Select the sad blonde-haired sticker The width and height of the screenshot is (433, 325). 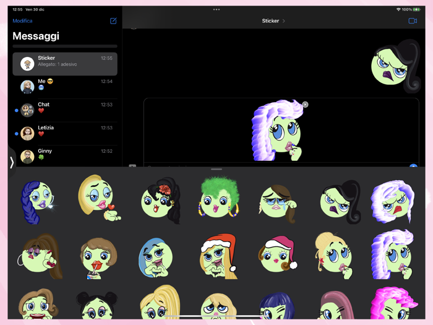218,306
